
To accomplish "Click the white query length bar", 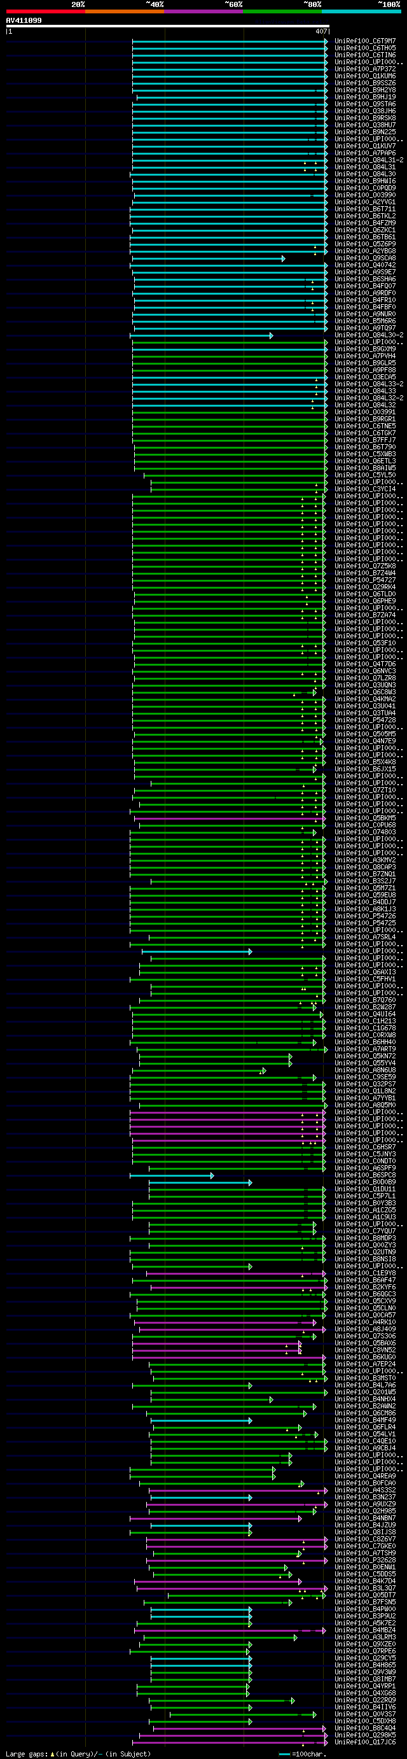I will coord(167,27).
